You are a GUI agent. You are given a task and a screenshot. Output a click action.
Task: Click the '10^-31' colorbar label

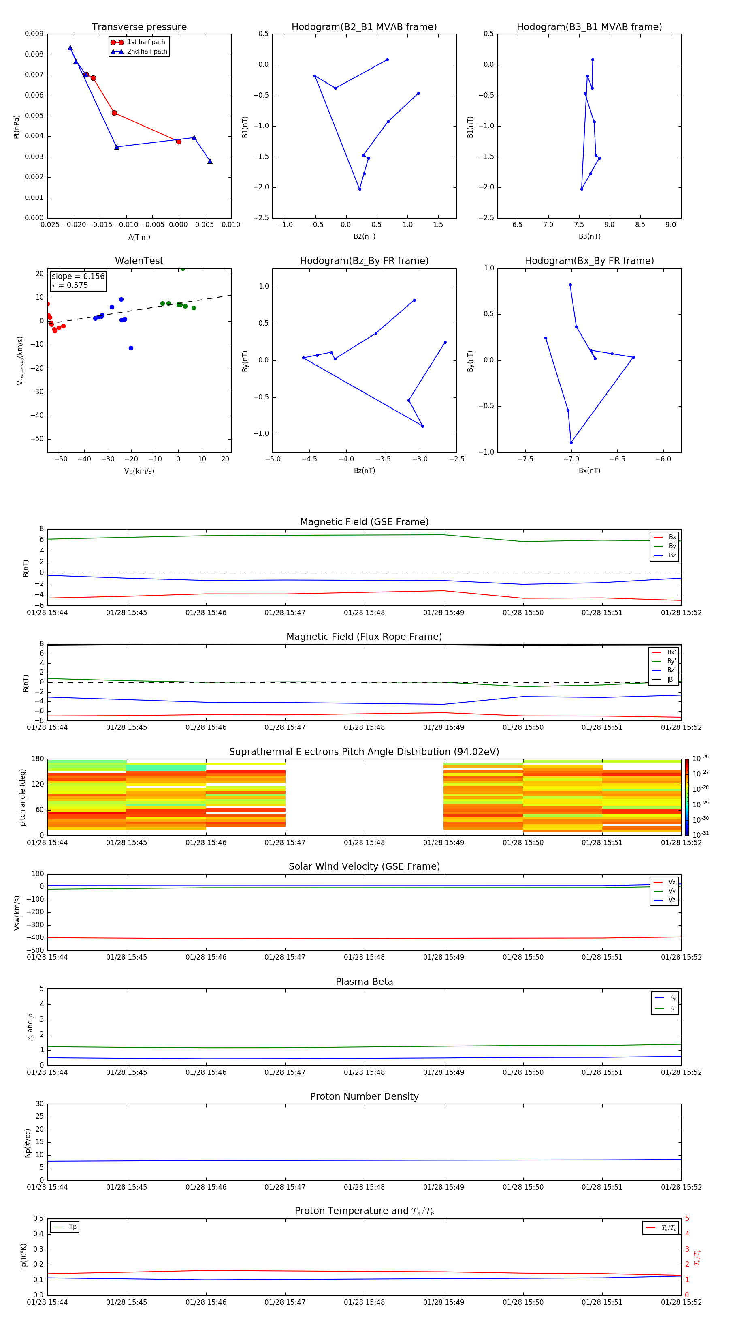pyautogui.click(x=701, y=835)
